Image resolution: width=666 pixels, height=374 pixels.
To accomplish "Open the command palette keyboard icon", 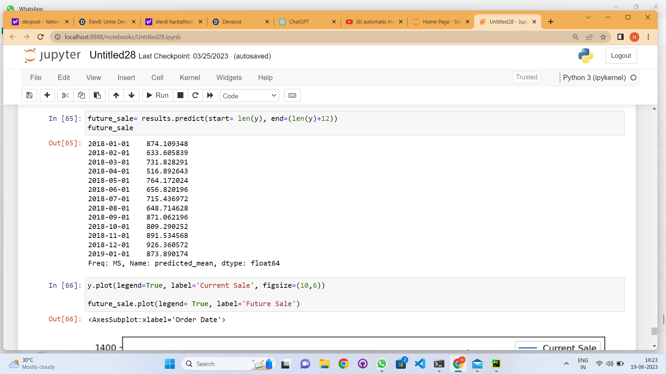I will point(292,95).
